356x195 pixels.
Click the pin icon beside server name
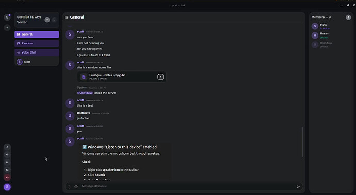tap(47, 20)
